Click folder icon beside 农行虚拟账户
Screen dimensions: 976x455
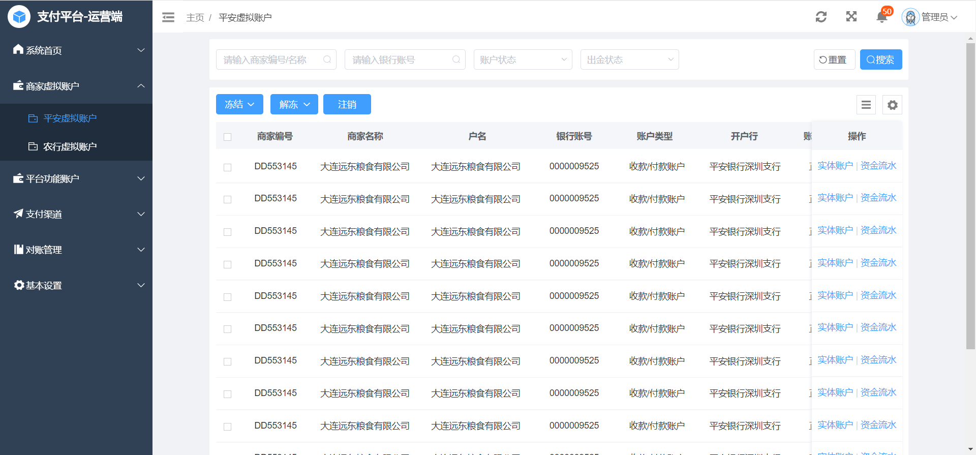pyautogui.click(x=33, y=146)
